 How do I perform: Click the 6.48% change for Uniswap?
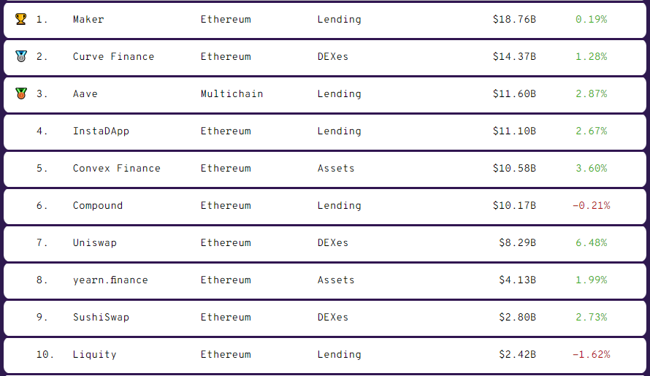click(x=591, y=243)
